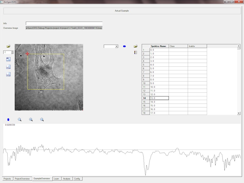This screenshot has width=244, height=183.
Task: Click the zoom out magnifier icon
Action: [42, 120]
